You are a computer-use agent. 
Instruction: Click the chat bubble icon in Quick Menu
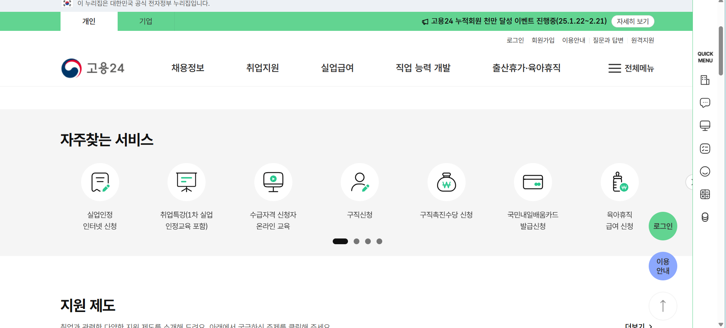coord(705,103)
